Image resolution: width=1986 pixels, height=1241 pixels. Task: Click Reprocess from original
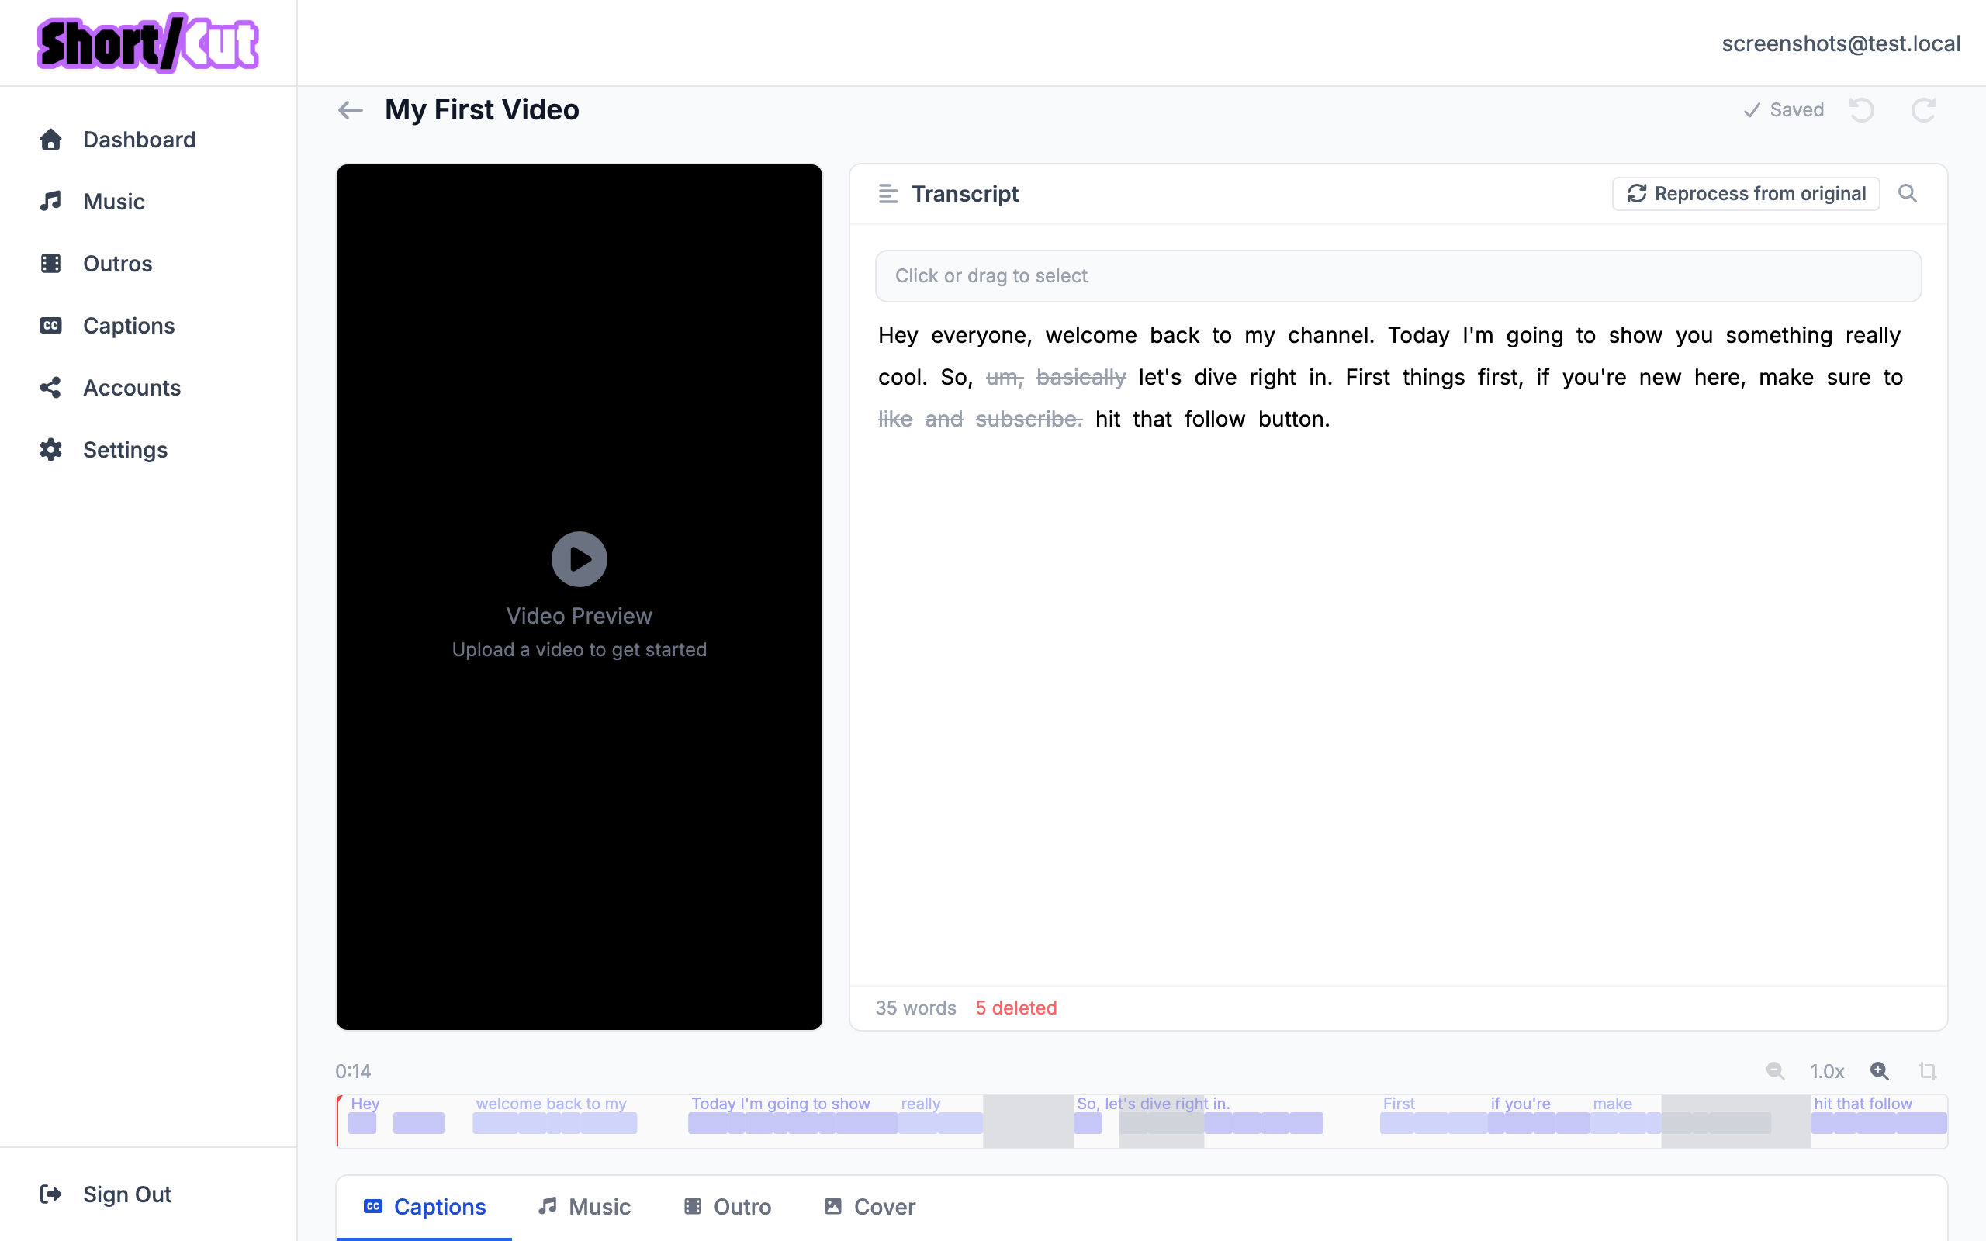pos(1746,193)
